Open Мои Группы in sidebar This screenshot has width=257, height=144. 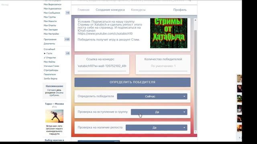coord(50,17)
